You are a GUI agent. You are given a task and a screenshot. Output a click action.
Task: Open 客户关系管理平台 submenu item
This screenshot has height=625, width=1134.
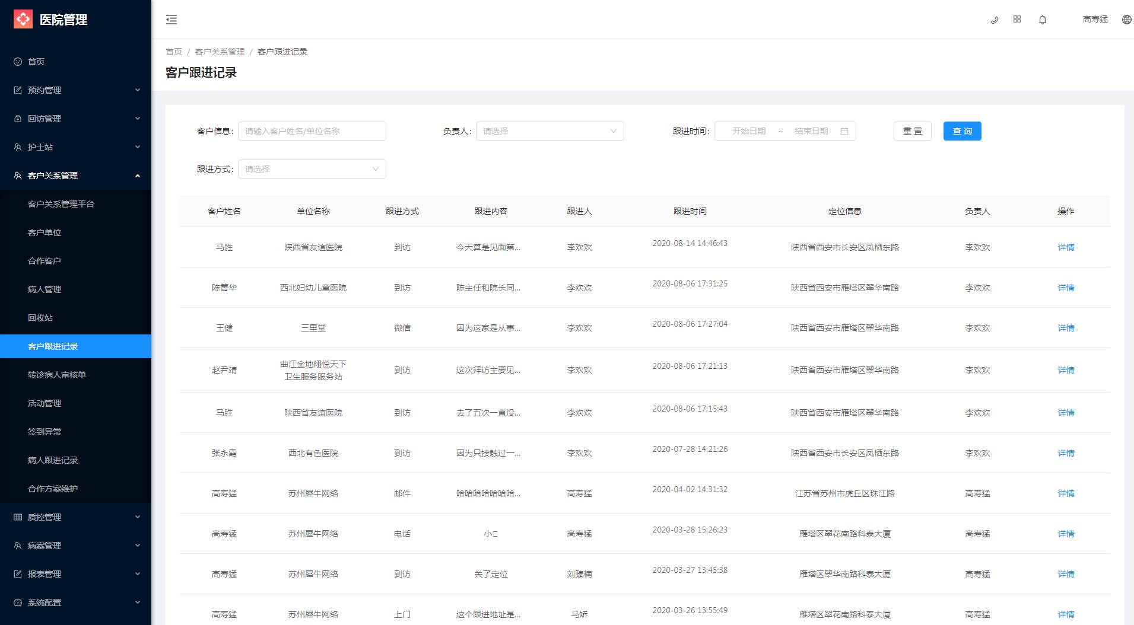[75, 204]
